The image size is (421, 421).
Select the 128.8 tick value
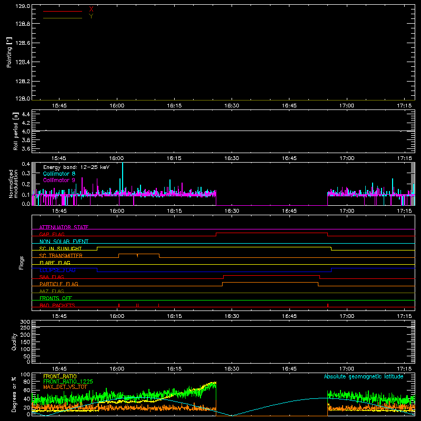point(23,24)
